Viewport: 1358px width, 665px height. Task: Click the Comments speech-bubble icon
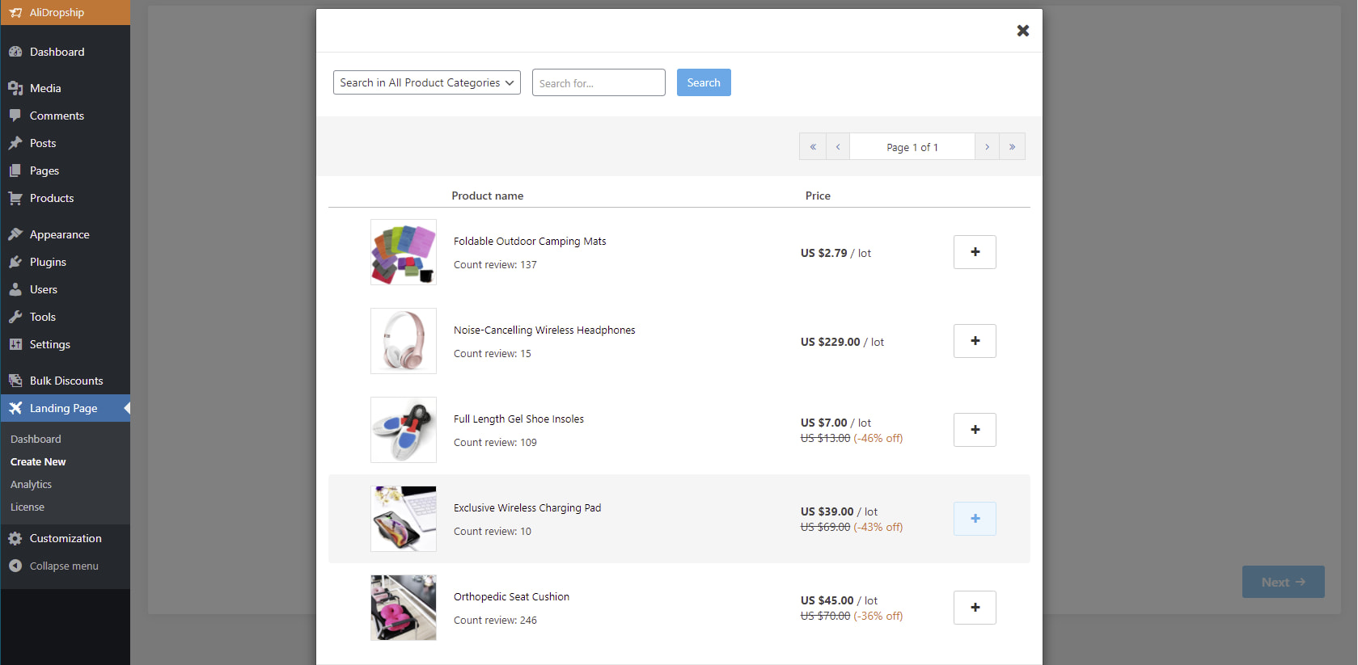pyautogui.click(x=17, y=116)
